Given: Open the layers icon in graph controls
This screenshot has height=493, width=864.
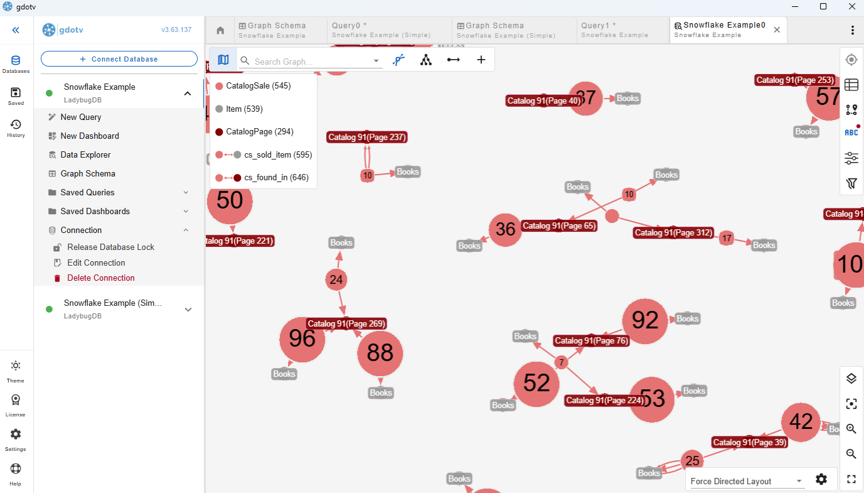Looking at the screenshot, I should coord(851,378).
